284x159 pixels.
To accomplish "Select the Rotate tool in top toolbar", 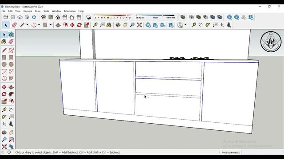I will coord(79,25).
